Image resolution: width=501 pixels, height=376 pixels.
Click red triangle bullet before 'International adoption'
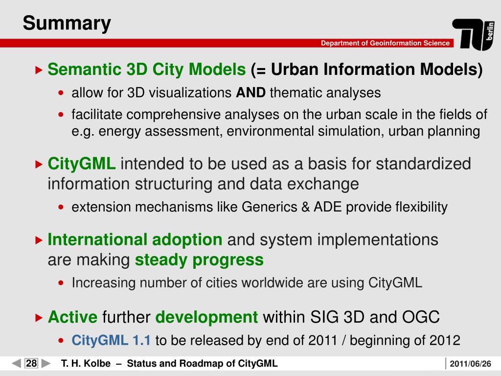[x=39, y=240]
